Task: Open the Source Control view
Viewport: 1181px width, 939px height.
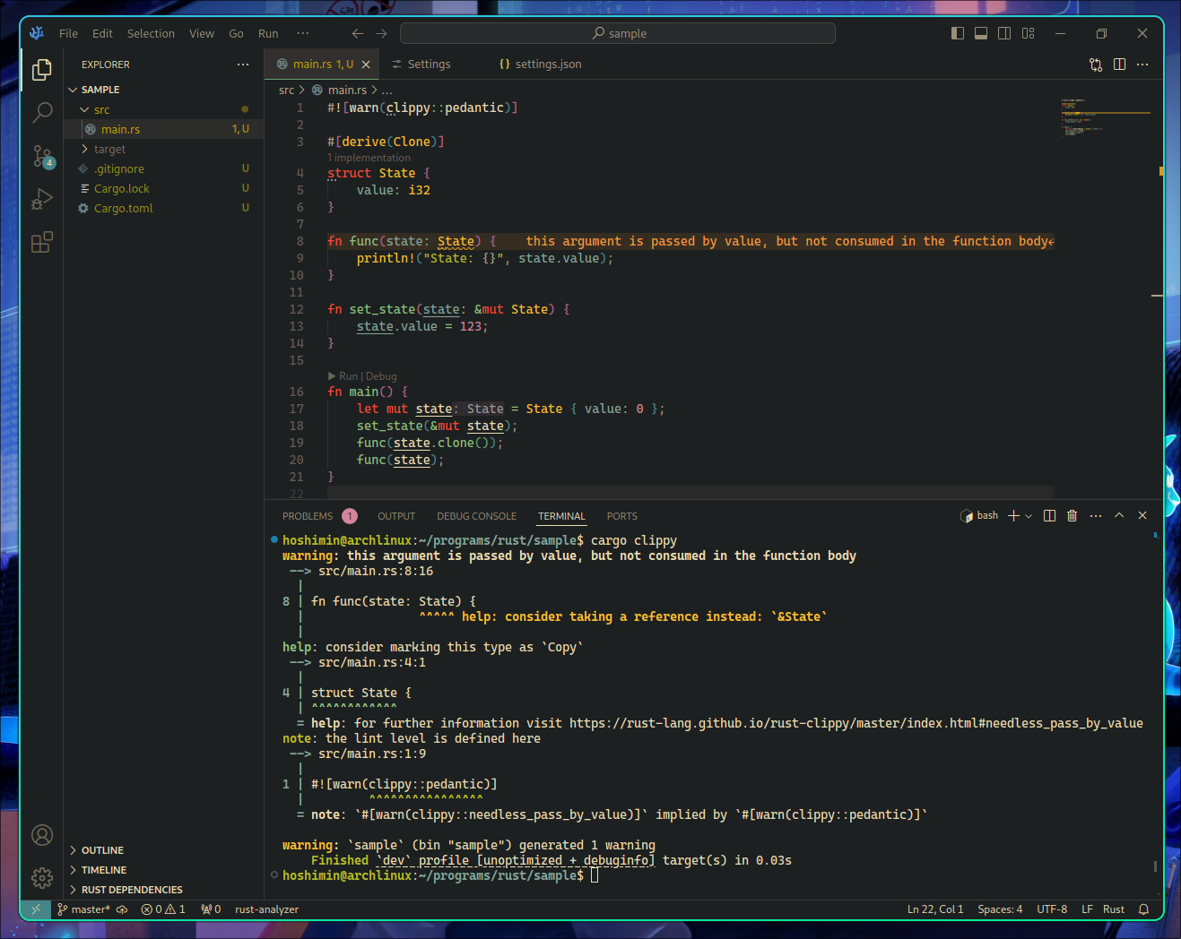Action: coord(42,156)
